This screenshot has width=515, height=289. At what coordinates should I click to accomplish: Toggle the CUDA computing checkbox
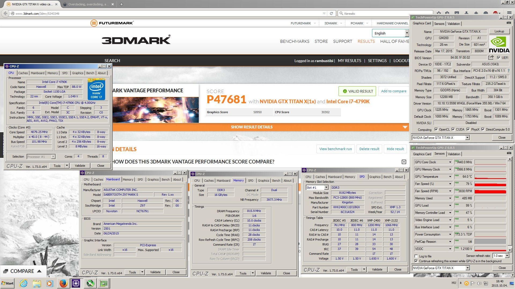pyautogui.click(x=453, y=130)
